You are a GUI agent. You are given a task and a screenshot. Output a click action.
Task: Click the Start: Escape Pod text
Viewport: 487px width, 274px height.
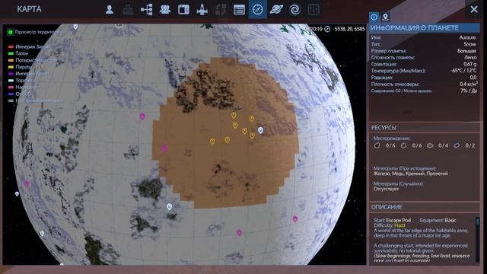[393, 220]
